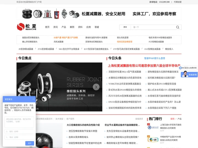Viewport: 198px width, 148px height.
Task: Open 电机专用DSM型橡胶减震条 link
Action: point(160,38)
